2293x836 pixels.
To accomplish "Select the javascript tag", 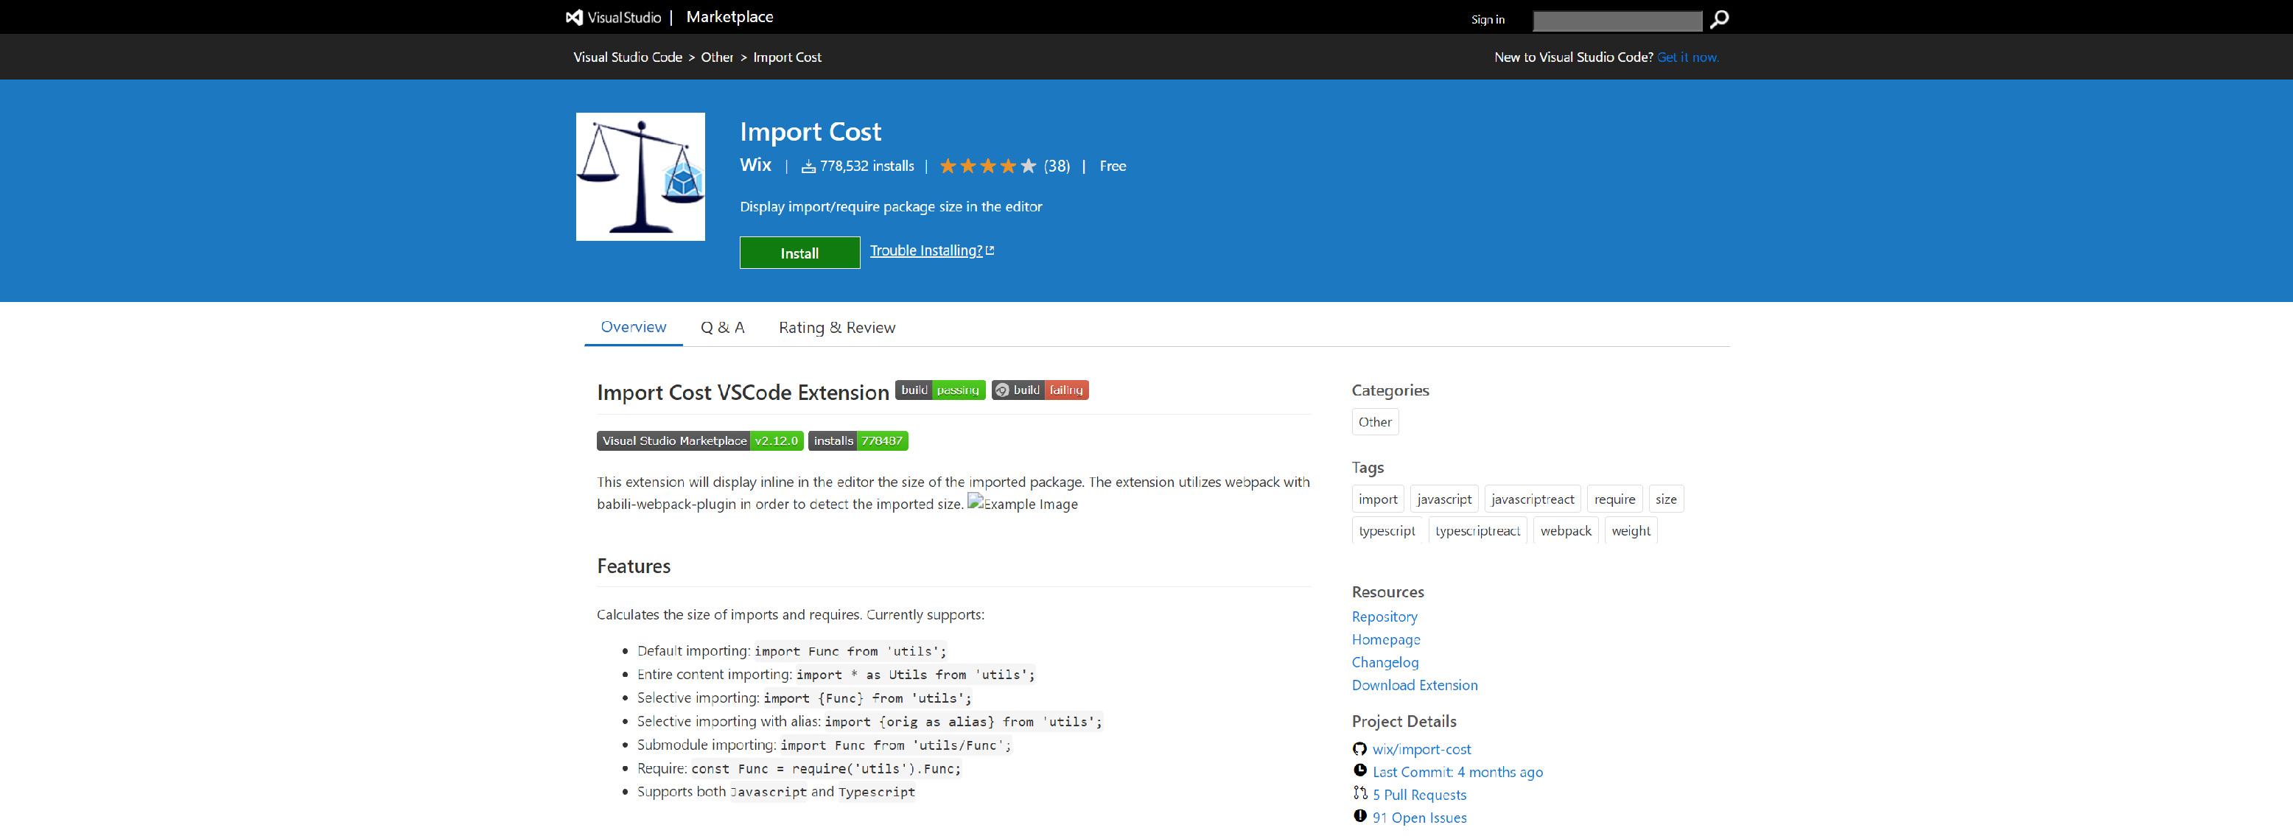I will coord(1443,499).
